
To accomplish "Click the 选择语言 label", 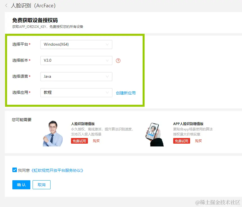I will tap(20, 76).
